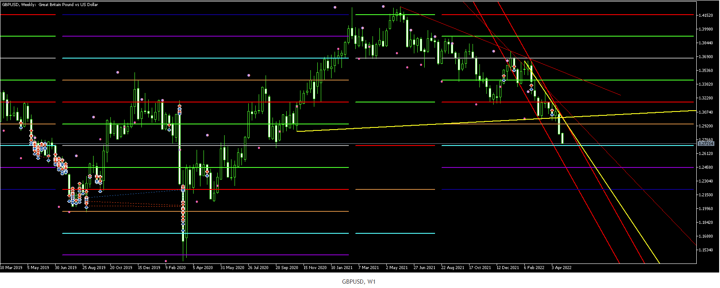720x288 pixels.
Task: Click time axis label '9 Feb 2020'
Action: click(x=175, y=267)
